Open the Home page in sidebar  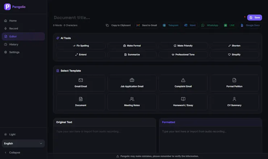pyautogui.click(x=23, y=21)
